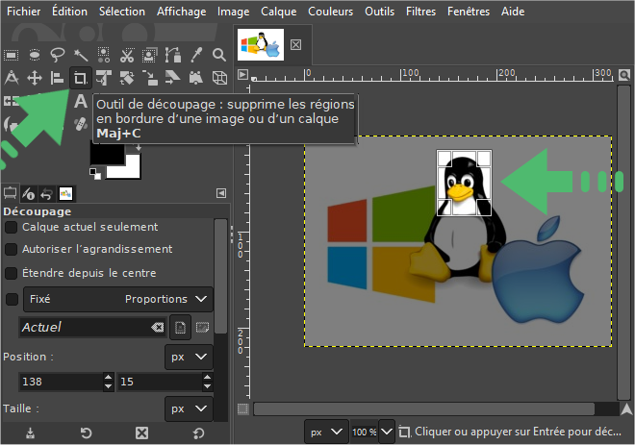Image resolution: width=635 pixels, height=445 pixels.
Task: Select the Free Select lasso tool
Action: pyautogui.click(x=58, y=55)
